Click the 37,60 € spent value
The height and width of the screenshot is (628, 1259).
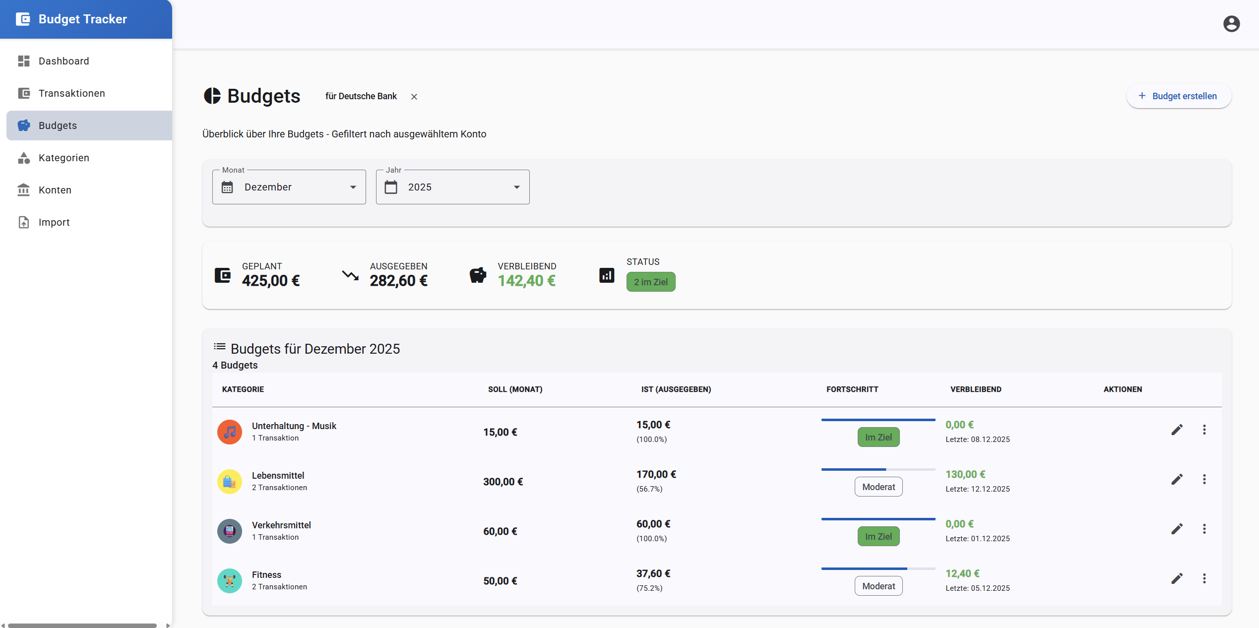[653, 573]
